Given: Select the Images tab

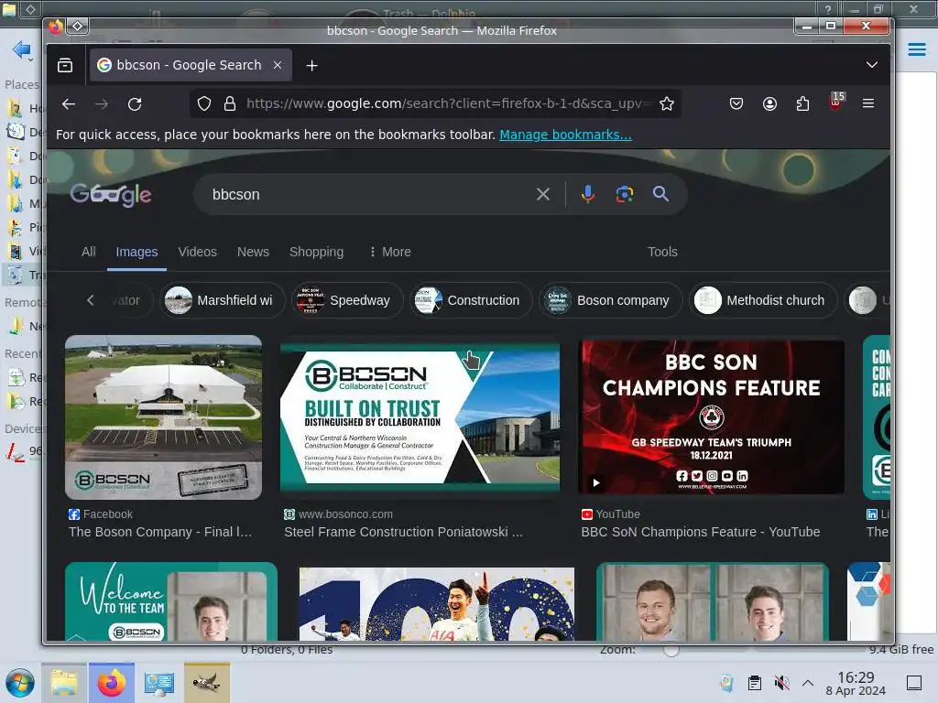Looking at the screenshot, I should point(137,252).
